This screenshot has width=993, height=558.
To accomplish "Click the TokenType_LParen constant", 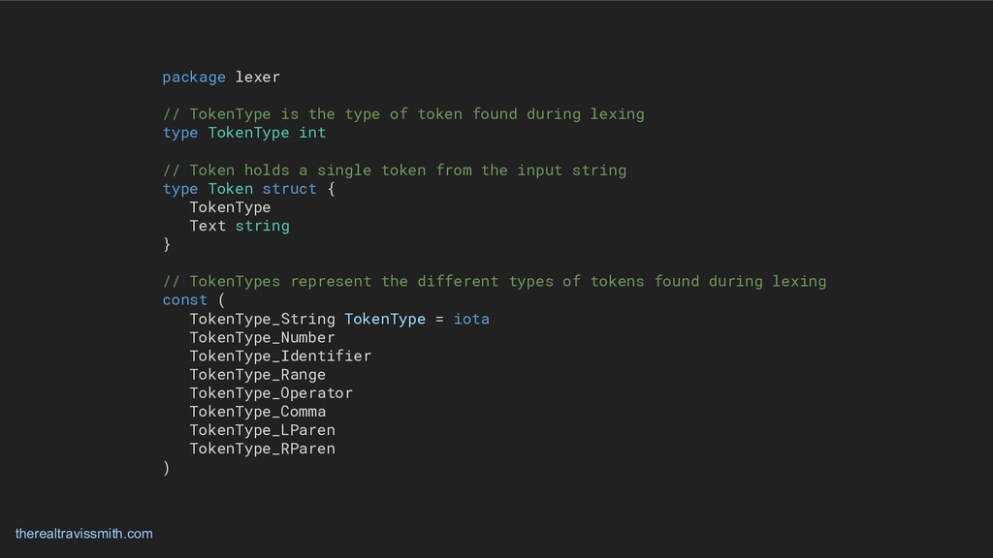I will (x=262, y=430).
